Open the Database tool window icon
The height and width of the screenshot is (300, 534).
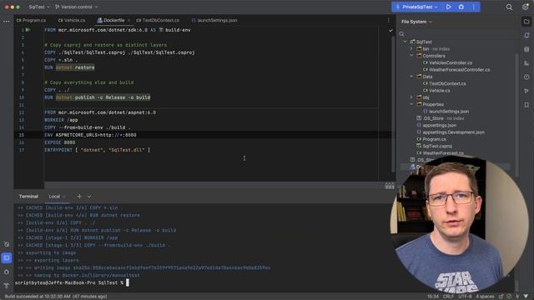click(x=526, y=49)
